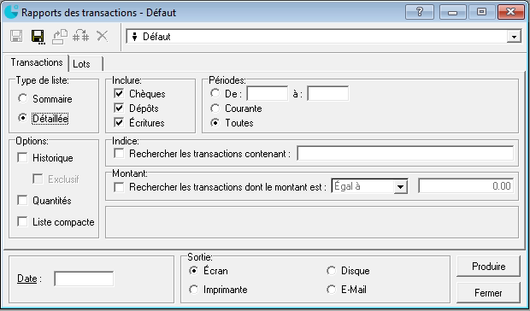Click the Produire button

[x=488, y=267]
